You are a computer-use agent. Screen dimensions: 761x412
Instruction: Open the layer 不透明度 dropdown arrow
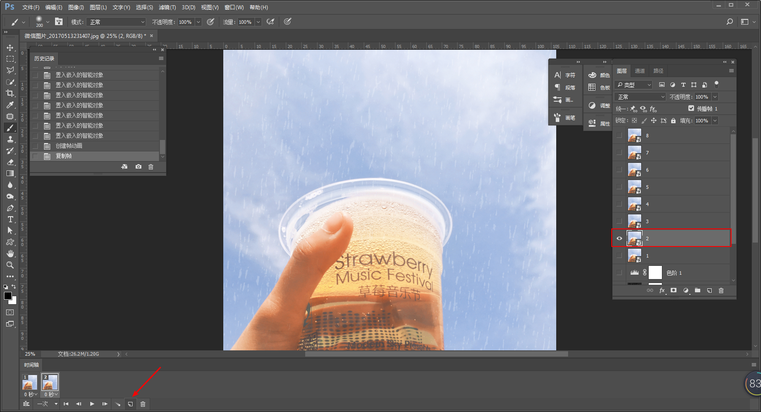tap(715, 97)
